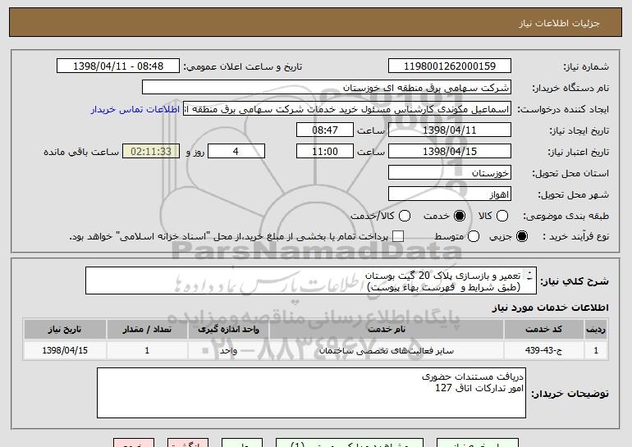The image size is (632, 447).
Task: Select متوسط purchase process radio
Action: pos(474,236)
